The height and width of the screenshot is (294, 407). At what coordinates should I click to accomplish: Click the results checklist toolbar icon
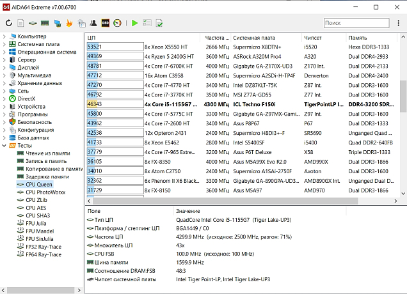point(147,23)
